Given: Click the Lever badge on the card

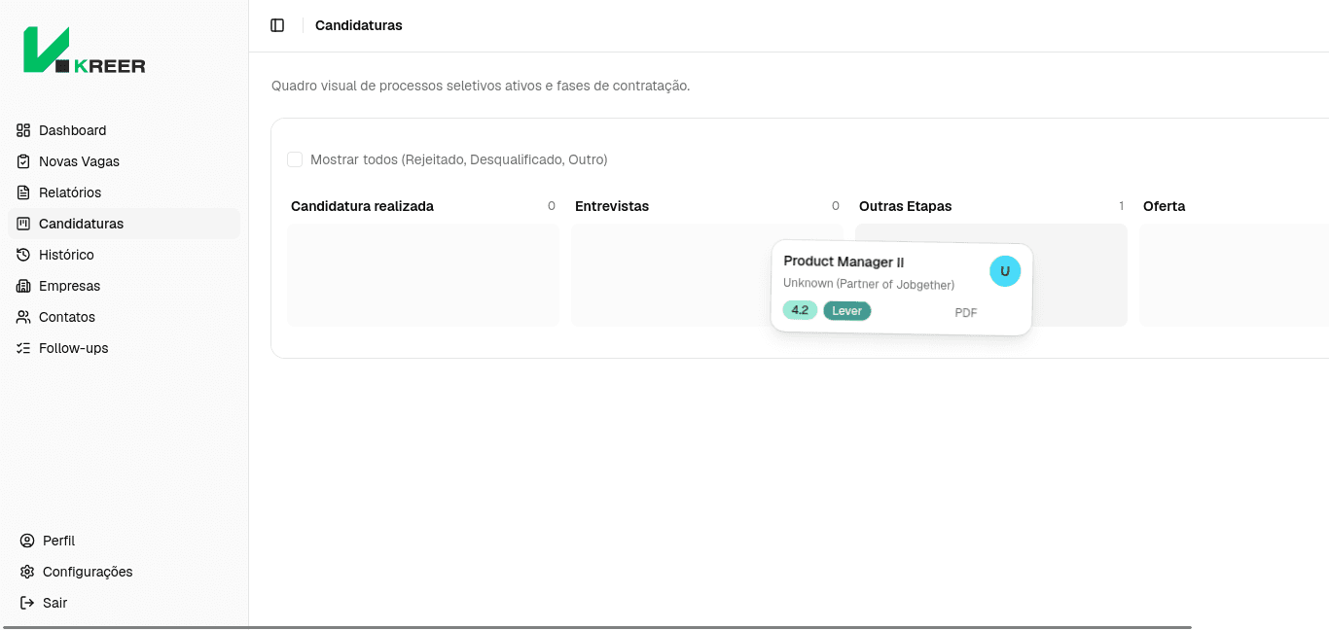Looking at the screenshot, I should click(847, 311).
